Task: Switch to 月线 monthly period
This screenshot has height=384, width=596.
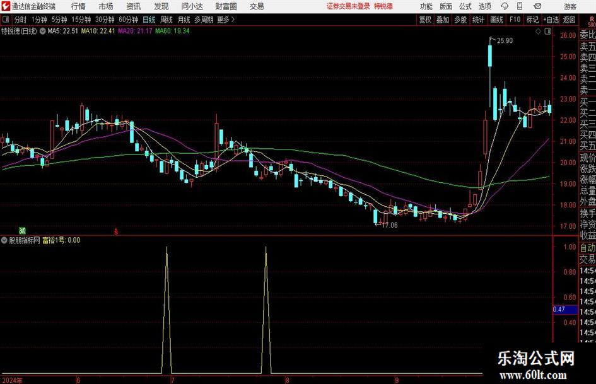Action: (x=184, y=20)
